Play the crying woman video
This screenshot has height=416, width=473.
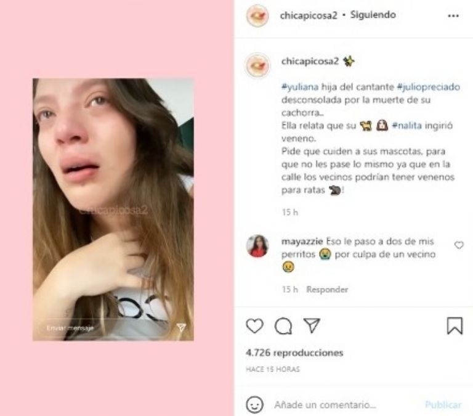[113, 210]
